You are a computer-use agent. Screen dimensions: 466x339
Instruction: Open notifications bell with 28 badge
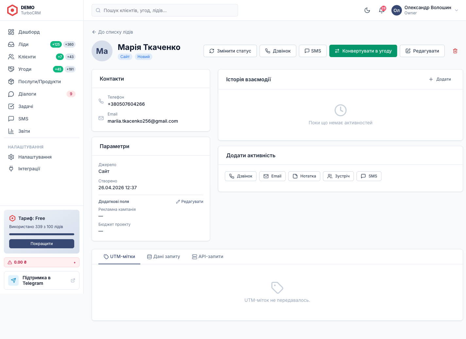coord(382,10)
